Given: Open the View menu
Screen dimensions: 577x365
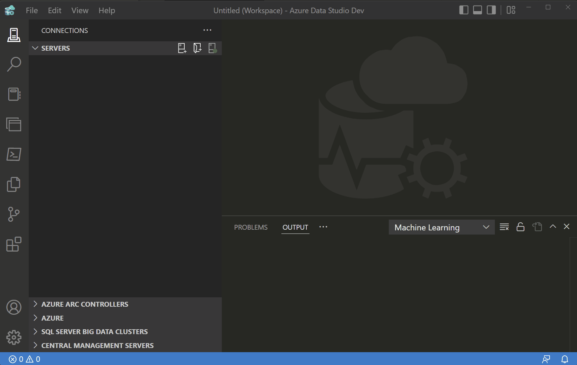Looking at the screenshot, I should (80, 10).
